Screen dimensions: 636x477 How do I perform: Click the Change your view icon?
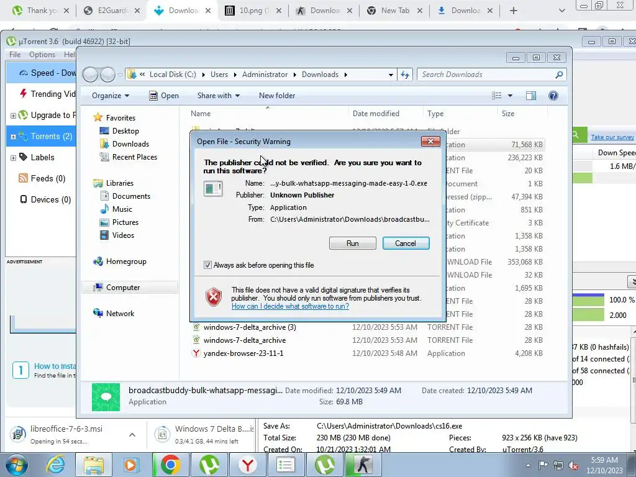coord(496,95)
